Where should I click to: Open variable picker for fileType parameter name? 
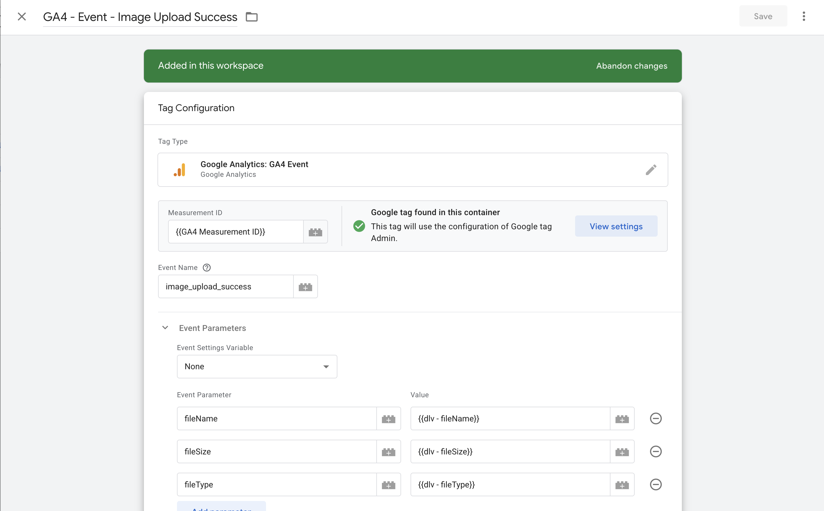[388, 485]
